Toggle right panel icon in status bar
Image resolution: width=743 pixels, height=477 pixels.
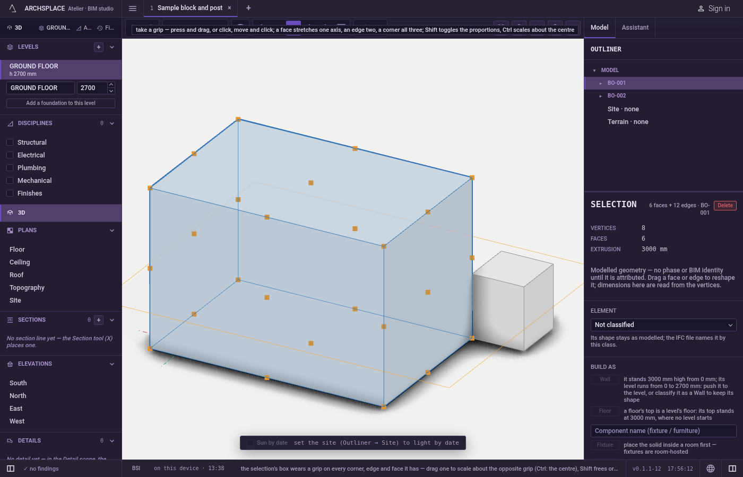(732, 469)
